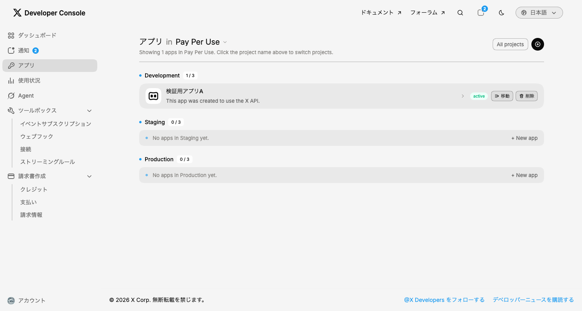Click the ツールボックス wrench icon
Viewport: 582px width, 311px height.
click(x=11, y=111)
